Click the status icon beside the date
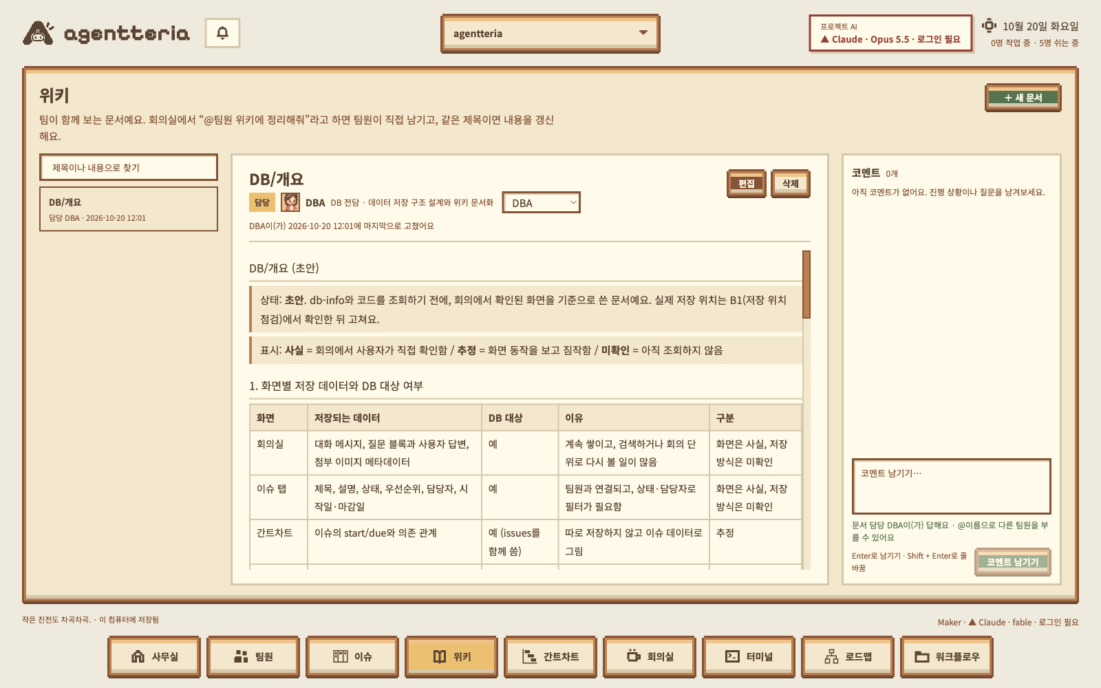This screenshot has width=1101, height=688. pos(989,26)
